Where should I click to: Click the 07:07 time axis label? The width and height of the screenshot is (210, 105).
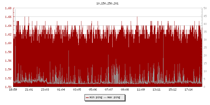109,90
